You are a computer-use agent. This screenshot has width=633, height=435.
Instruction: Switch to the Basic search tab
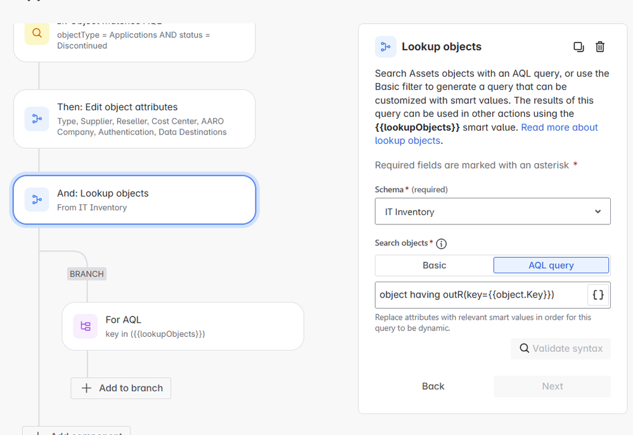[x=435, y=265]
